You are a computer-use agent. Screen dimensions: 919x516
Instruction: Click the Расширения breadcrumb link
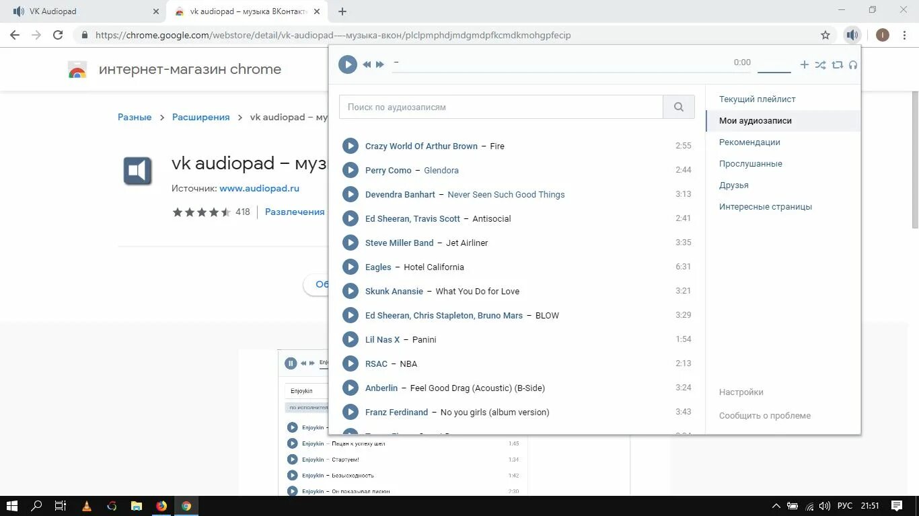coord(201,117)
